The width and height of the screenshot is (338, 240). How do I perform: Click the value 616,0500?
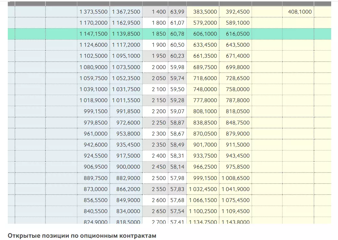238,34
